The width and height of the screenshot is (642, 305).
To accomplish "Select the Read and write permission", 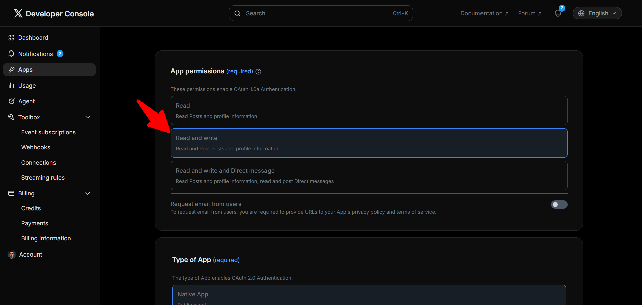I will pyautogui.click(x=369, y=143).
